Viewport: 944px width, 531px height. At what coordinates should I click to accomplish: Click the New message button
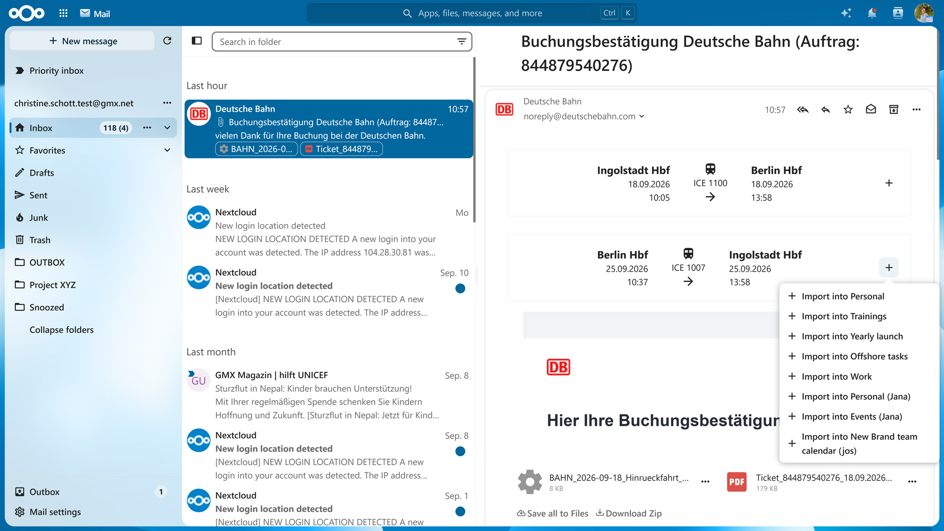pos(82,41)
